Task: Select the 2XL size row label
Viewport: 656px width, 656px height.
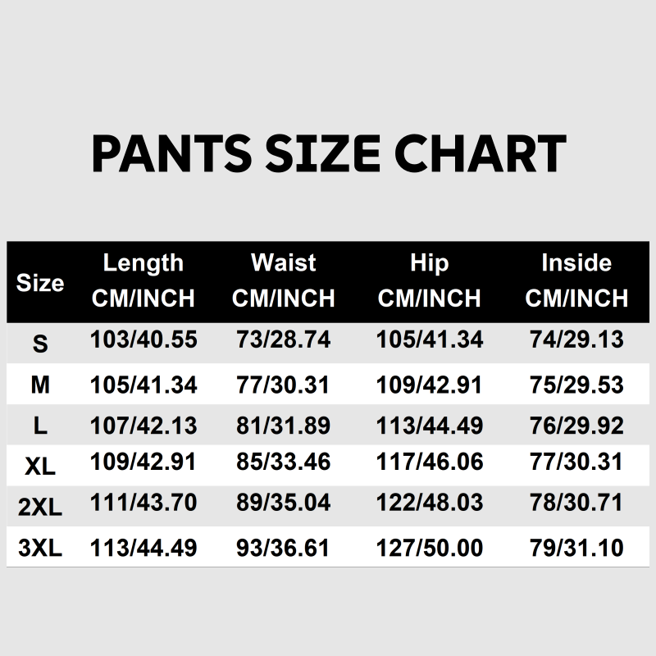Action: (x=40, y=508)
